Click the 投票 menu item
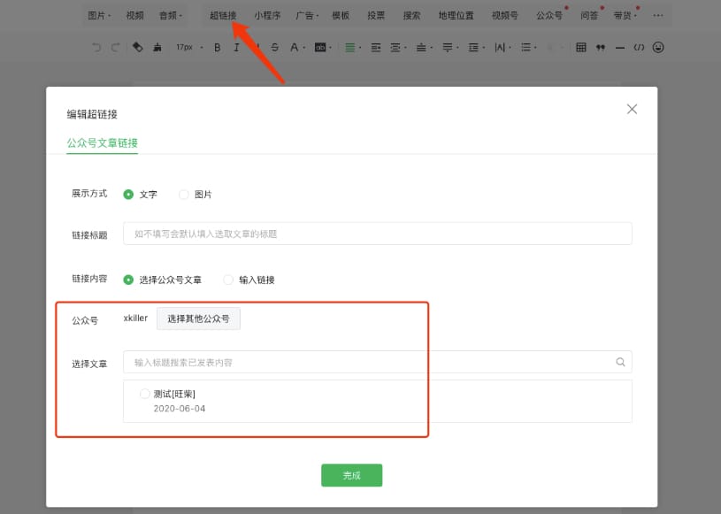This screenshot has width=721, height=514. [x=376, y=15]
